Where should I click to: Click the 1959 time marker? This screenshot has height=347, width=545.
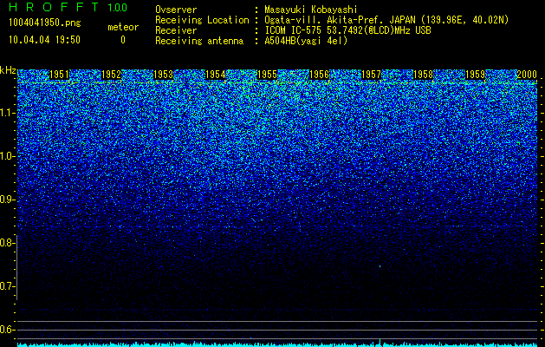[x=475, y=75]
